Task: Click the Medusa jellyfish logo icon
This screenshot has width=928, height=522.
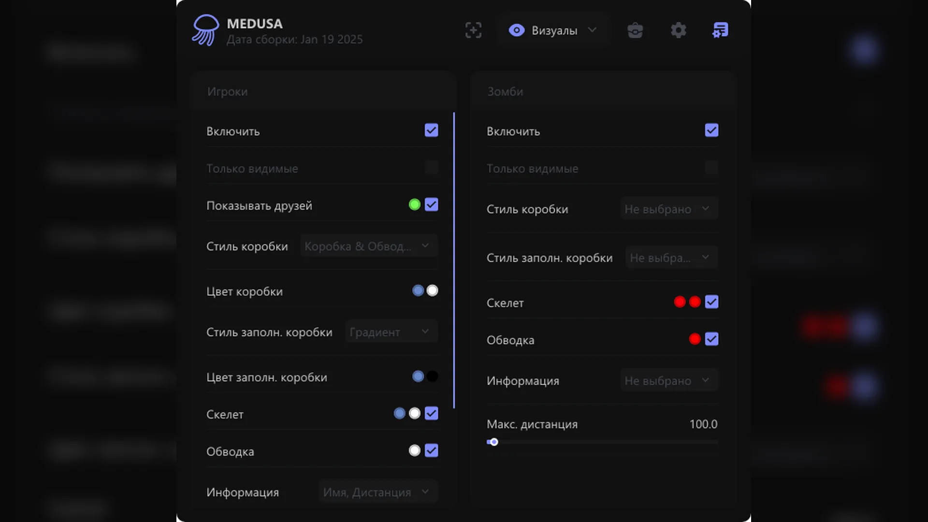Action: (x=205, y=30)
